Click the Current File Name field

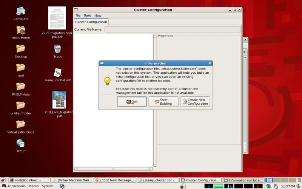[173, 29]
